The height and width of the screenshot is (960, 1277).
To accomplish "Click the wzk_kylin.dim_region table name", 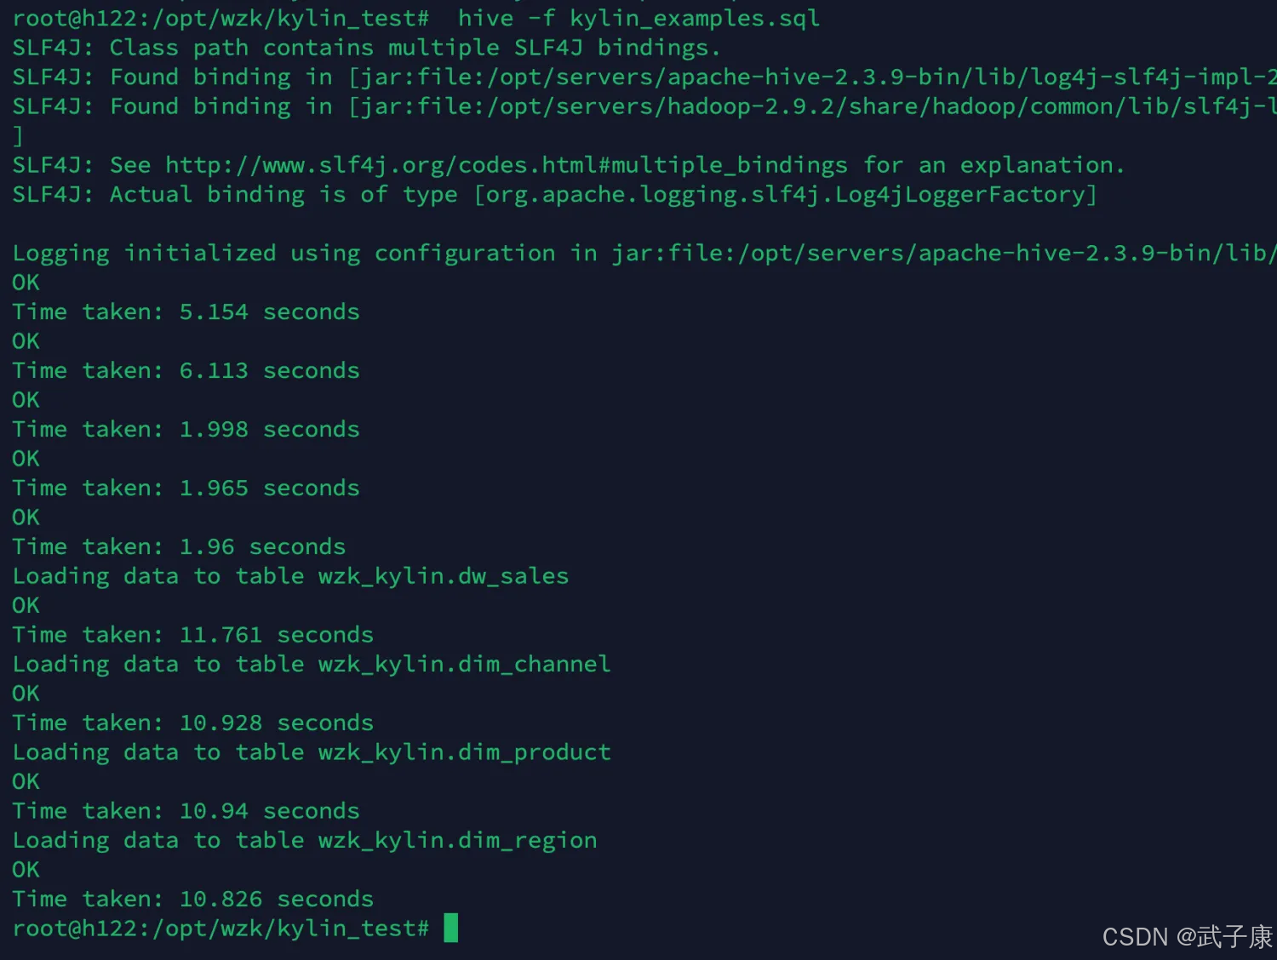I will coord(457,841).
